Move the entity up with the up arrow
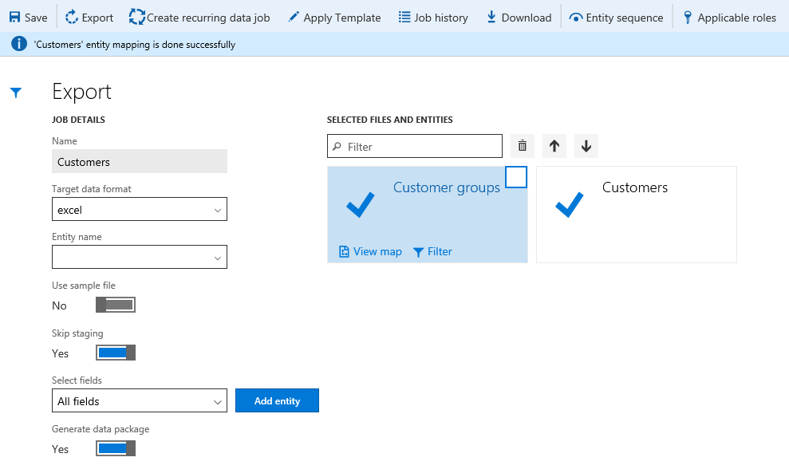 coord(554,146)
